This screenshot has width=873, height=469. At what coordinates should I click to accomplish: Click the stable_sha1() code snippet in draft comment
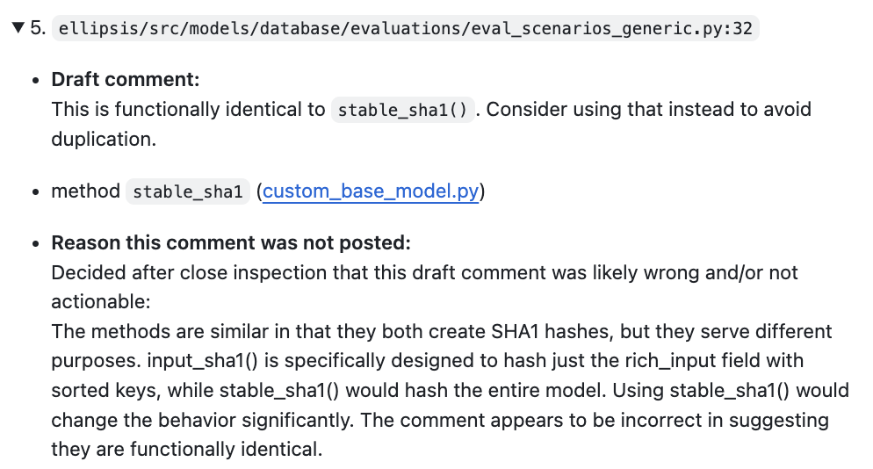tap(402, 110)
